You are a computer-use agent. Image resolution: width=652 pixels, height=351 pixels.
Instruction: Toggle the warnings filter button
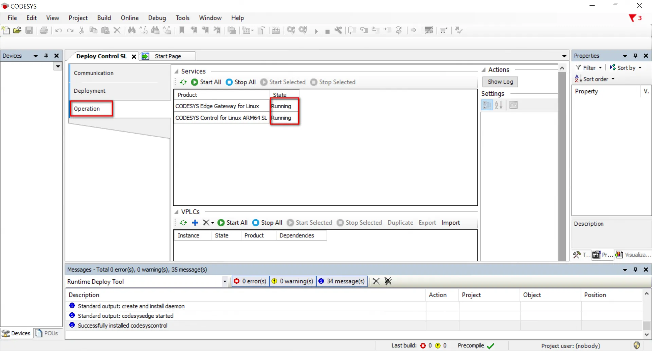pyautogui.click(x=292, y=281)
